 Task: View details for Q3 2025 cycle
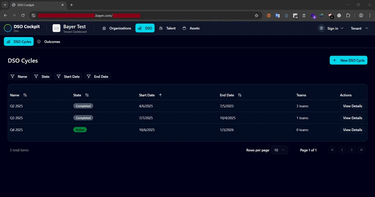click(352, 118)
